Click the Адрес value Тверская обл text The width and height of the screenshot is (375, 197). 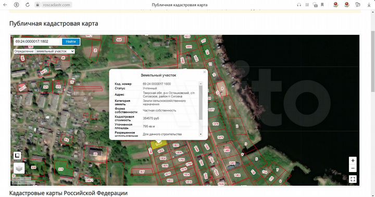pos(169,95)
